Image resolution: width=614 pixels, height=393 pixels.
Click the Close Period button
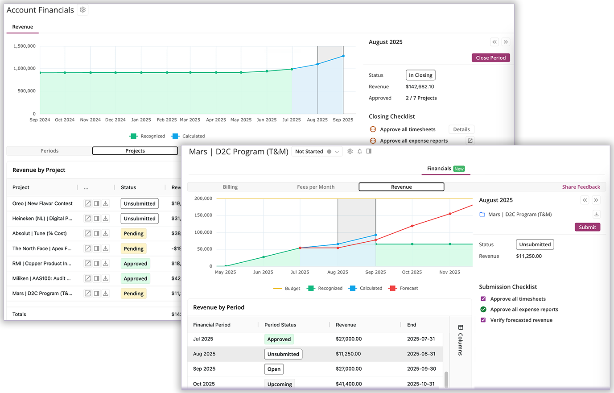click(490, 58)
